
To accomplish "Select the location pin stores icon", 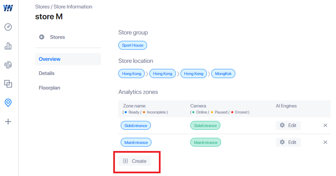I will (8, 103).
